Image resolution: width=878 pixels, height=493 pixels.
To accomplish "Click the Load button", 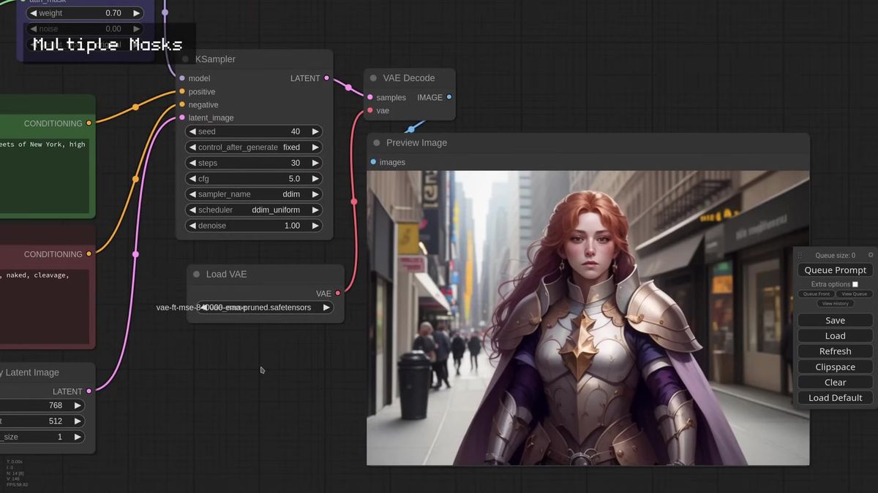I will point(835,336).
